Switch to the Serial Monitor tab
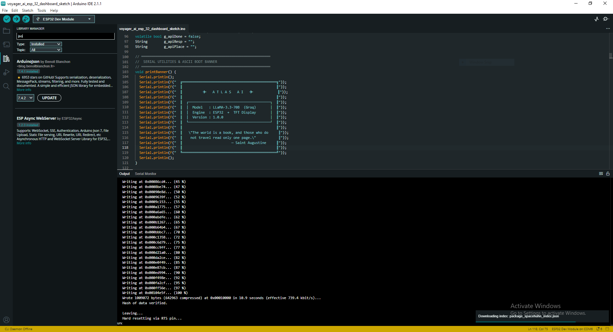This screenshot has width=613, height=332. click(146, 174)
